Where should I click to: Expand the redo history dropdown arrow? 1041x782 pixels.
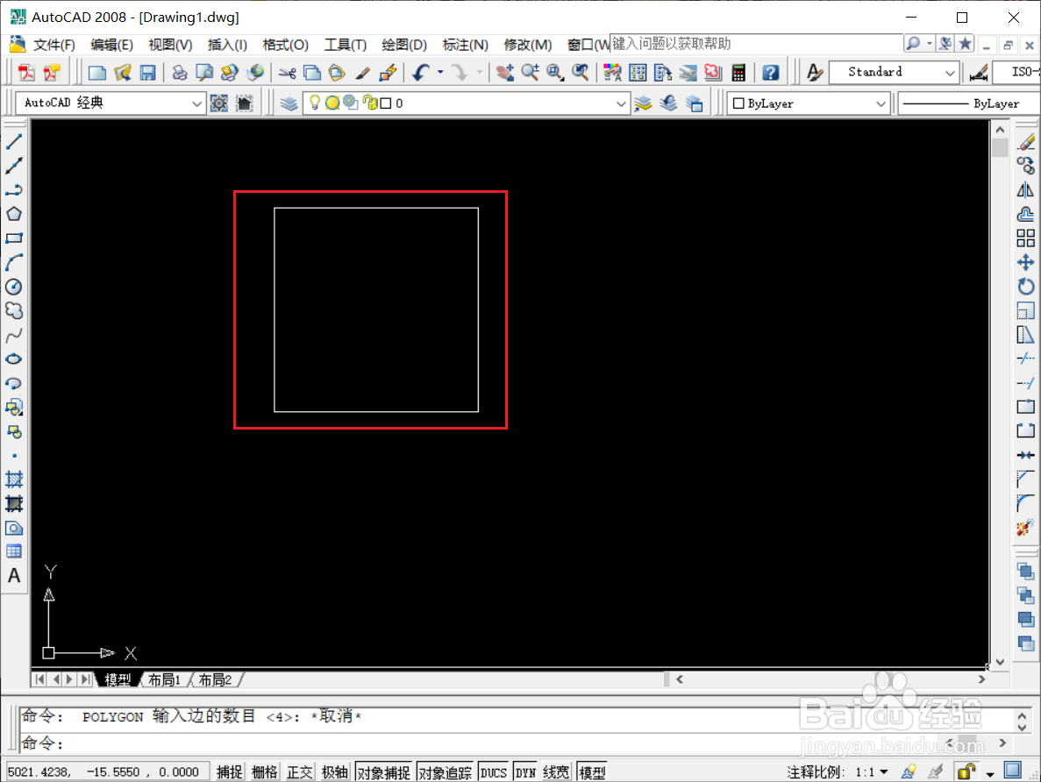[480, 73]
